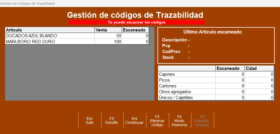Screen dimensions: 280x134
Task: Click Venta value 100 for Marlboro
Action: coord(108,42)
